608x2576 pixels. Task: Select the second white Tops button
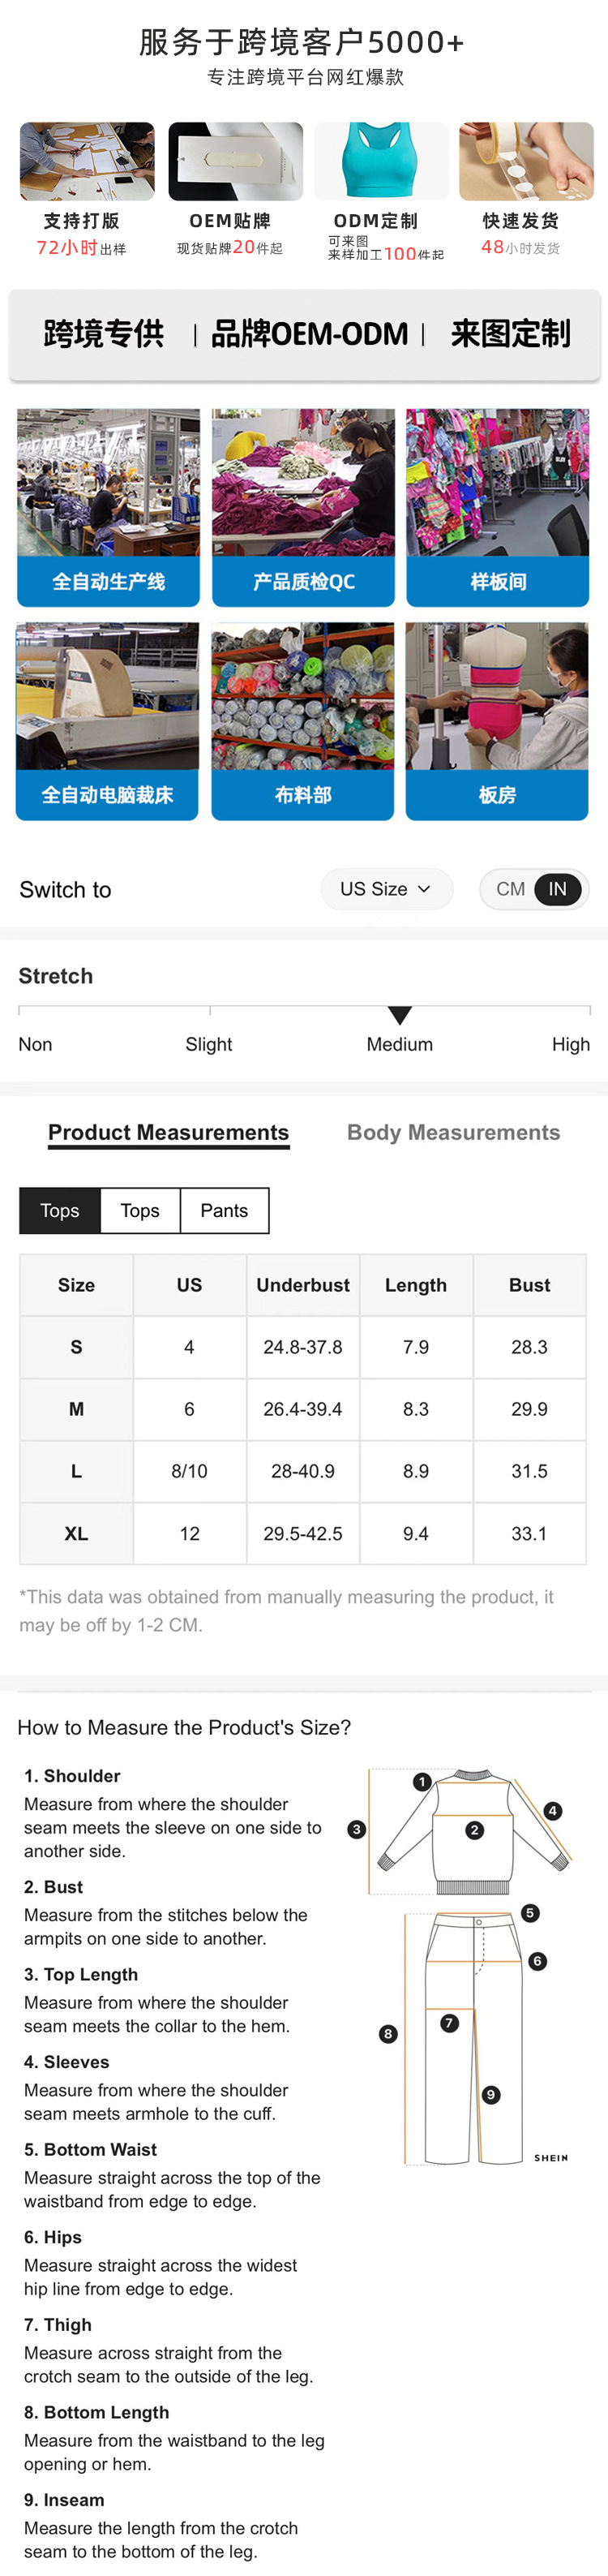click(x=139, y=1210)
